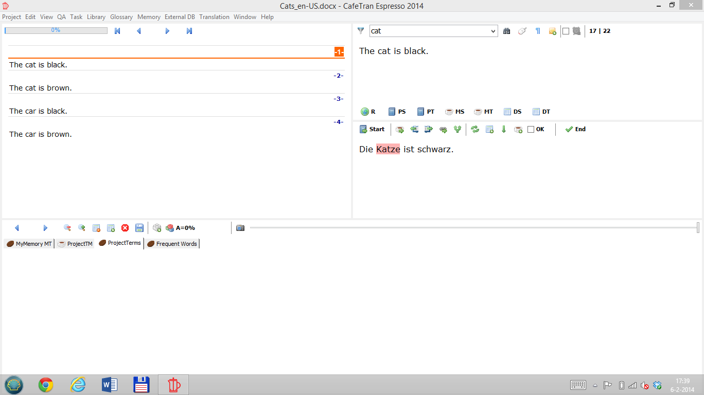Expand the 'cat' search dropdown
The image size is (704, 395).
493,31
